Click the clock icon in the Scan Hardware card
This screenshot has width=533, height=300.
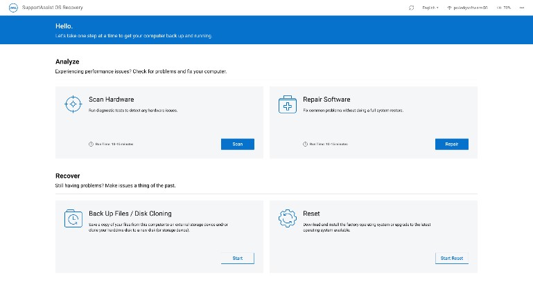91,144
